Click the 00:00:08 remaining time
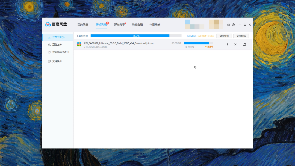 tap(176, 43)
